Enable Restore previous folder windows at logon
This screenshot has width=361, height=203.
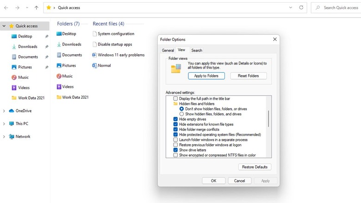click(x=175, y=145)
